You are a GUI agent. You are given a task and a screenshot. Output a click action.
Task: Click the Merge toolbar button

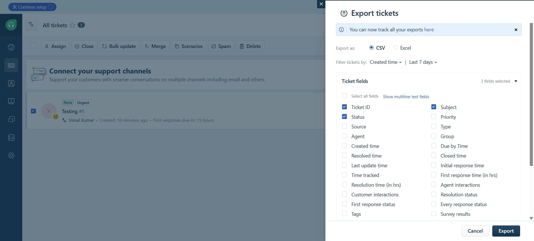point(155,46)
